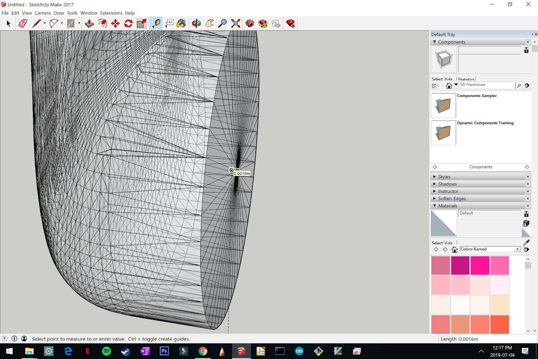Viewport: 538px width, 359px height.
Task: Open the Extension Warehouse ruby icon
Action: [x=291, y=23]
